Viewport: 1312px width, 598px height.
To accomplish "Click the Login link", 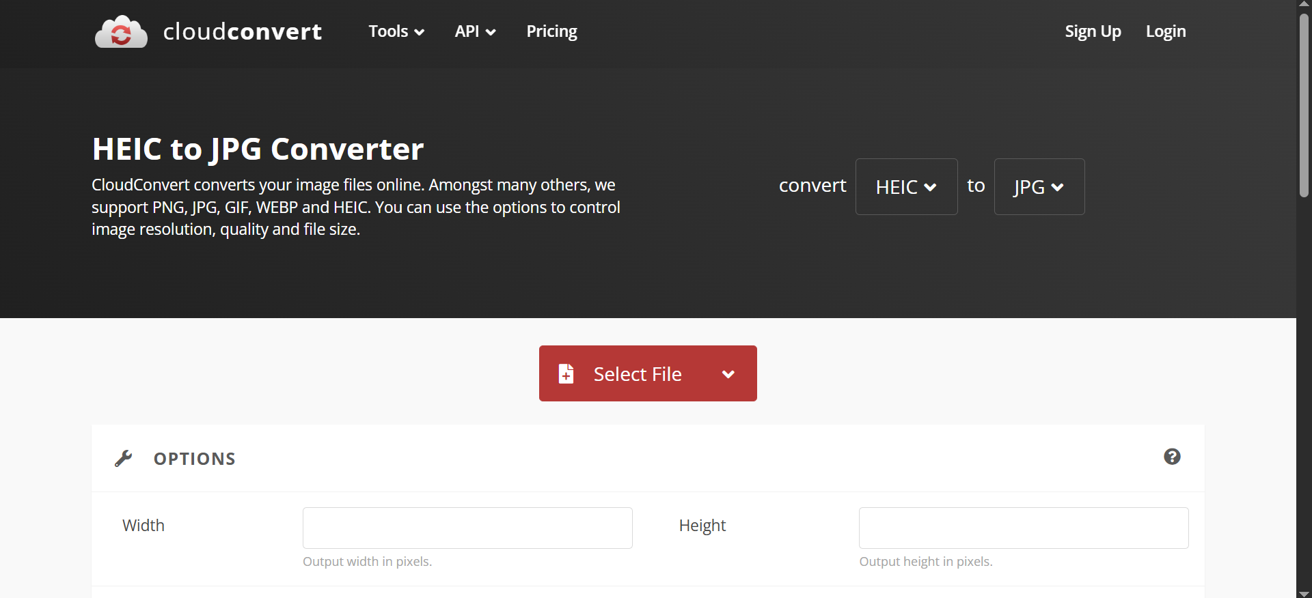I will [1166, 31].
